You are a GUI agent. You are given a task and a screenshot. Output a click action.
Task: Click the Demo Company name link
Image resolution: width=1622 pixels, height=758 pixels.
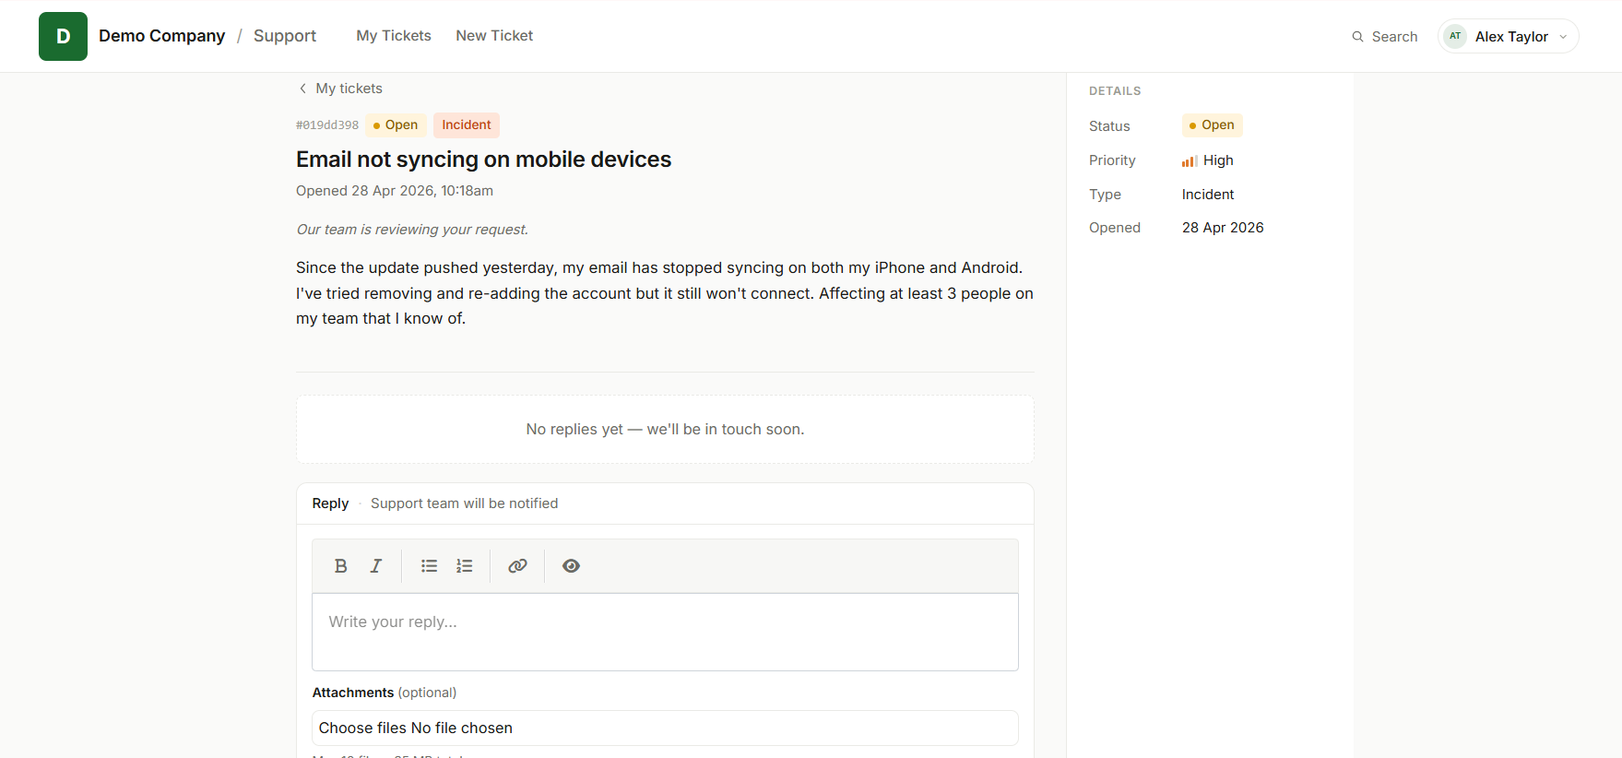point(162,36)
